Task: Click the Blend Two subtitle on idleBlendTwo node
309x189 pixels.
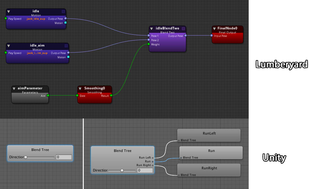Action: tap(168, 33)
